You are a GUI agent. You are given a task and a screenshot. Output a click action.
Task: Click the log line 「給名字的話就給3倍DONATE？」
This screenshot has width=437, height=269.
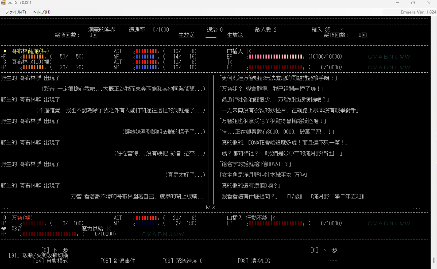(x=255, y=164)
